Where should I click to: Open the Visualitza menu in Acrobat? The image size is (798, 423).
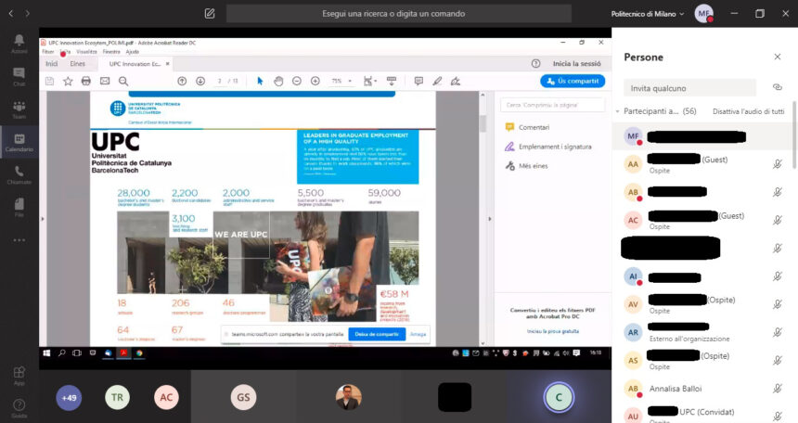tap(86, 52)
